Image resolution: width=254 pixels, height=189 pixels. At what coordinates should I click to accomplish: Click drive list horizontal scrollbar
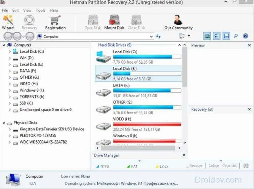[138, 148]
